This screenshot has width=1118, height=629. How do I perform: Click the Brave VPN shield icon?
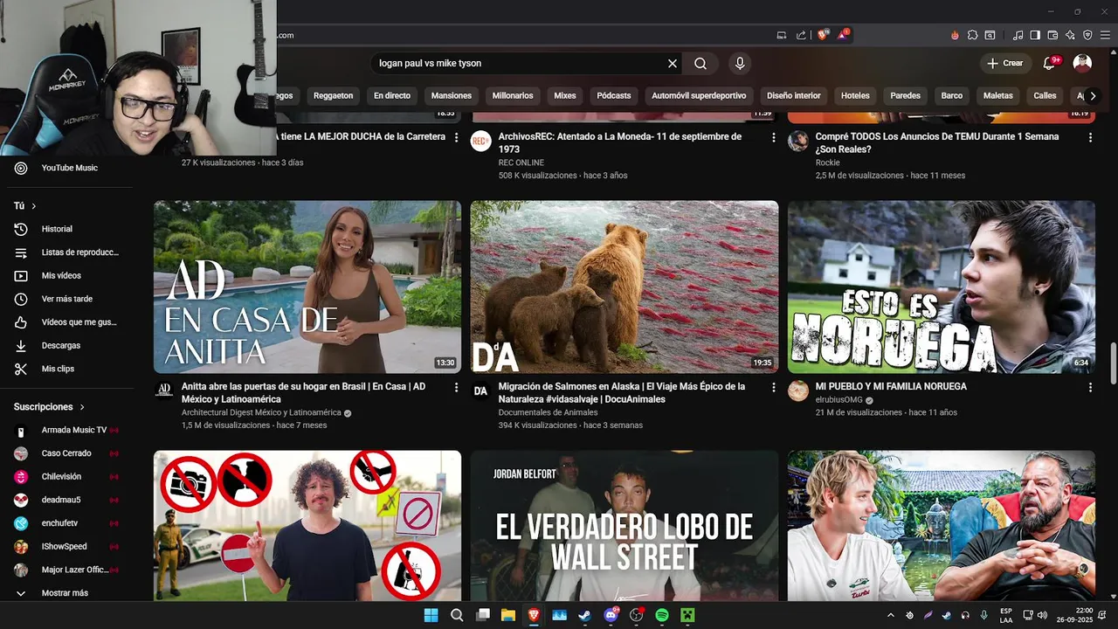coord(1087,35)
